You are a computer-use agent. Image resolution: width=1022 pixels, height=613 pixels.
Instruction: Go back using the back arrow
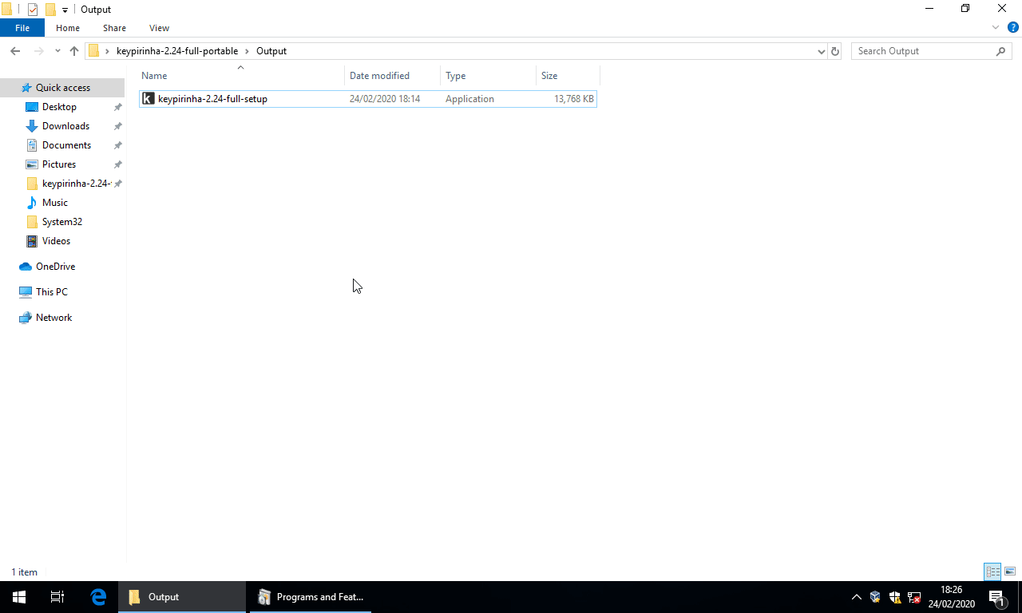[15, 51]
